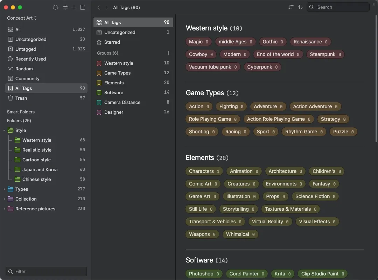Select the Game Types tag group
The image size is (378, 280).
[133, 73]
